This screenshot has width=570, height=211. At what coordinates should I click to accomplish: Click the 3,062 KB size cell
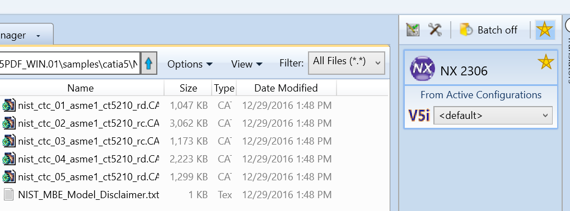coord(189,123)
